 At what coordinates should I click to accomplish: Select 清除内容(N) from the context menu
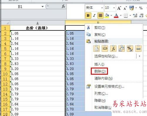pyautogui.click(x=103, y=78)
